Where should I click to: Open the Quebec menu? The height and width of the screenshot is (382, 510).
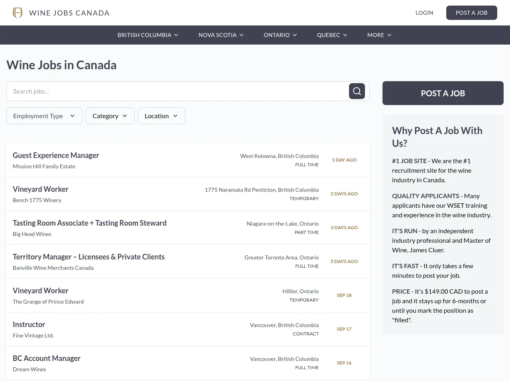point(332,35)
